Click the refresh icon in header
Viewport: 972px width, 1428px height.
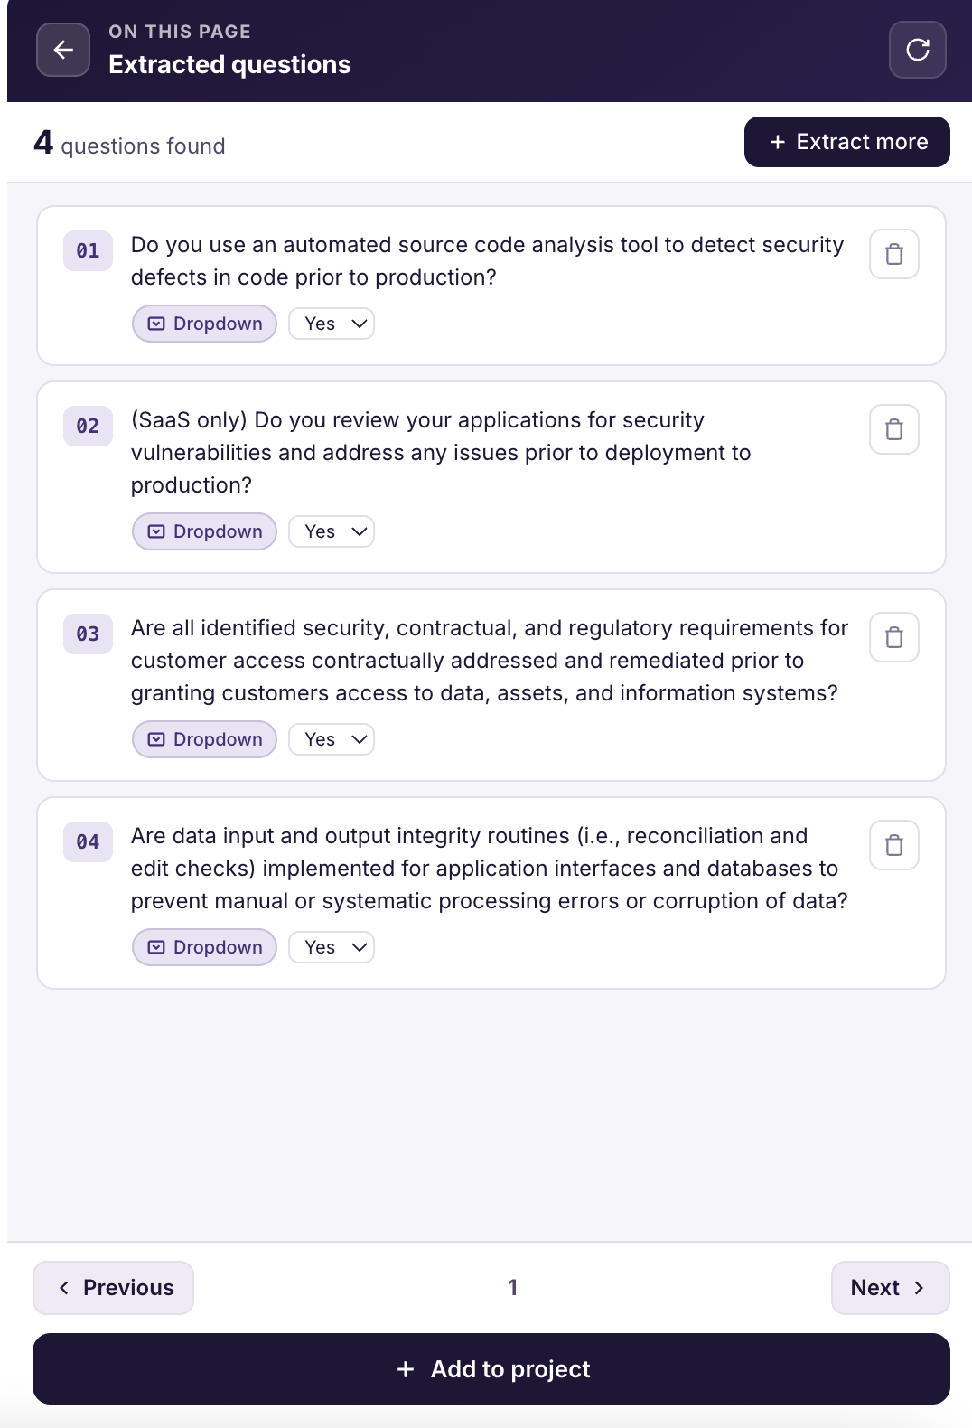pyautogui.click(x=918, y=50)
